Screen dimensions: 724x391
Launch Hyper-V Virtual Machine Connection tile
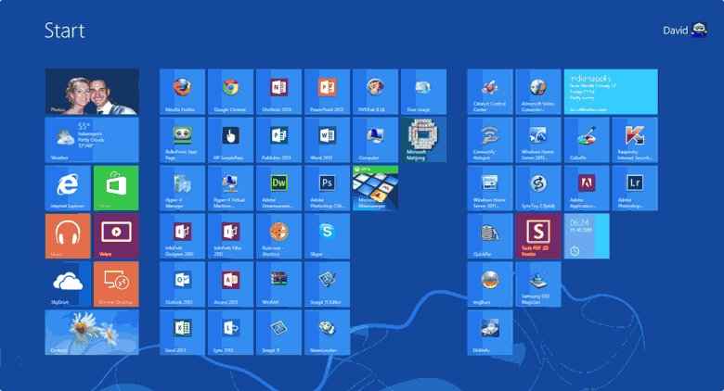tap(230, 188)
